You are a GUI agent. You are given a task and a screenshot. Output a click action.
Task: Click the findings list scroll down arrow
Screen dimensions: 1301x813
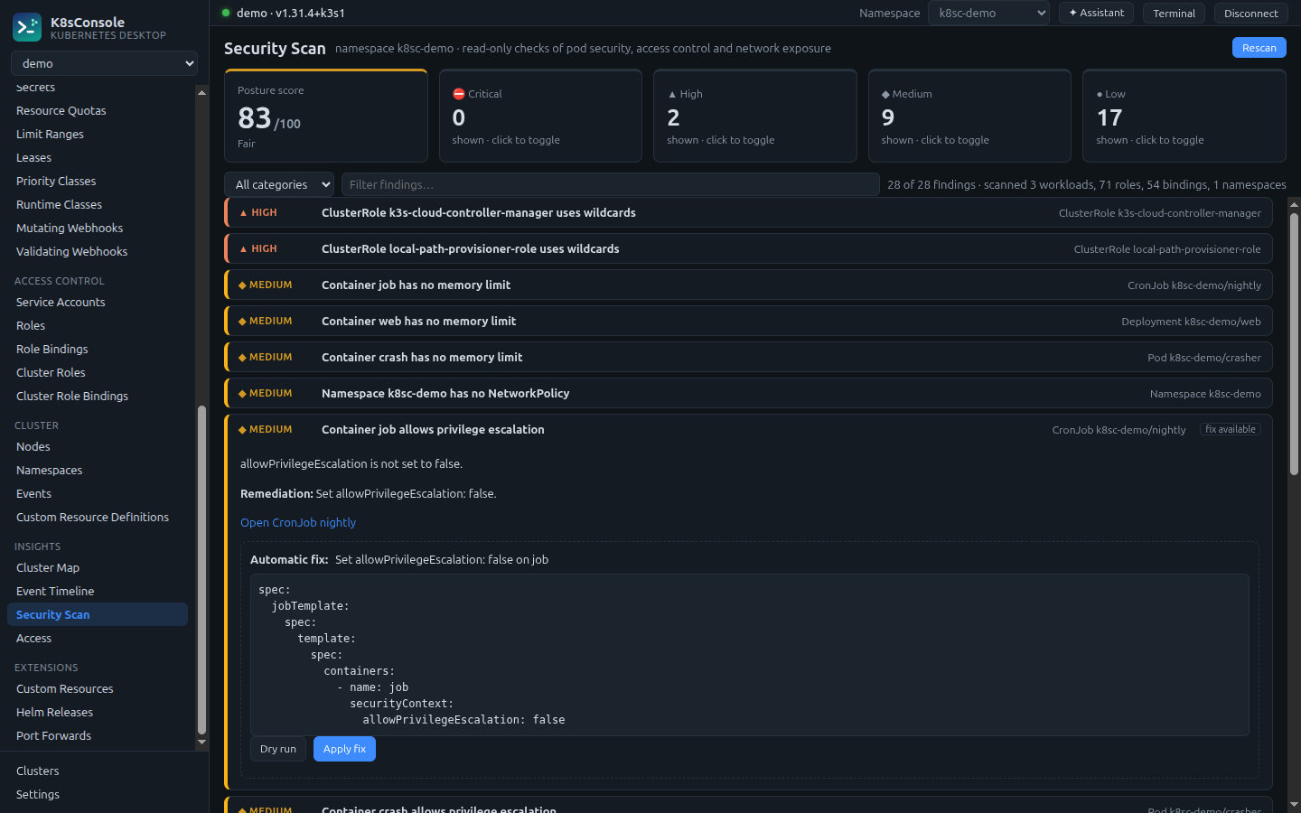(1294, 804)
